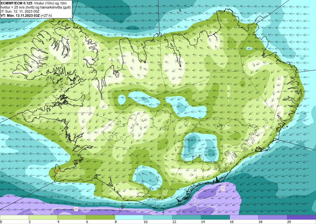Click the light teal 10–12 m/s legend swatch

tap(158, 217)
